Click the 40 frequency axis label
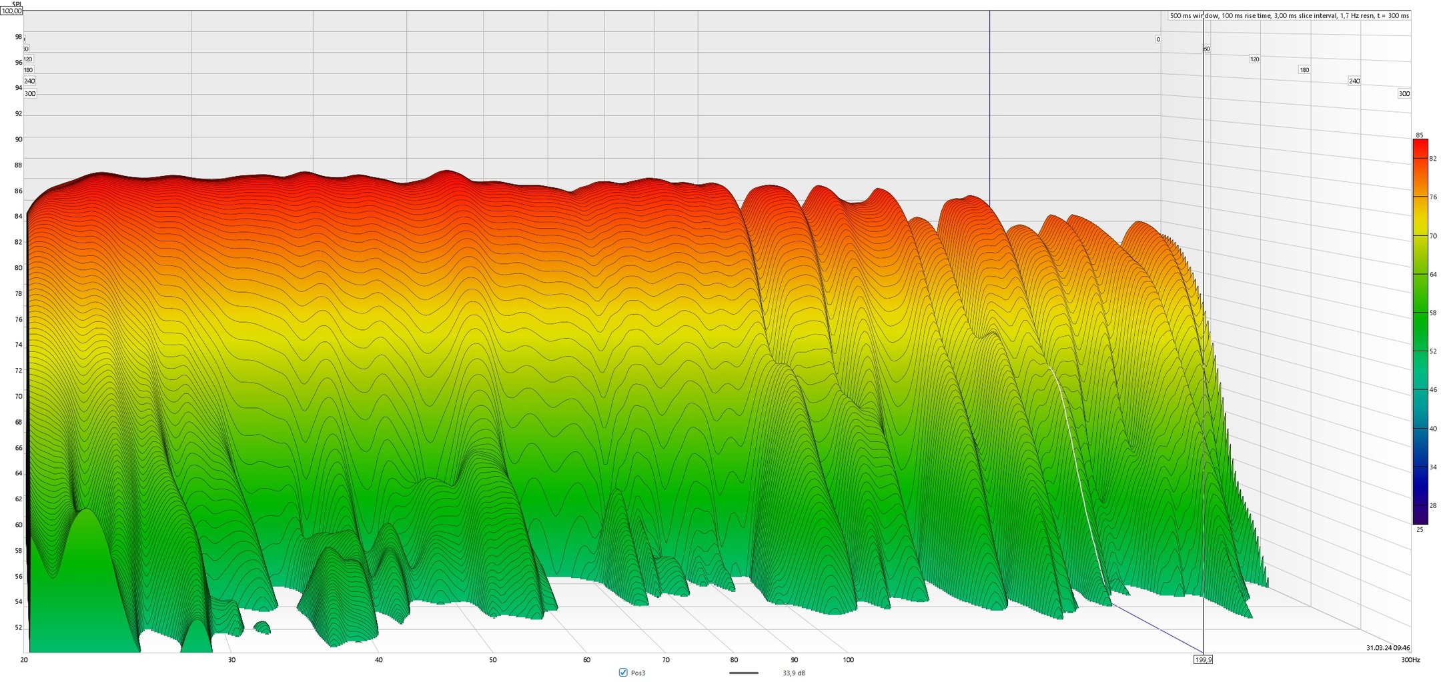The width and height of the screenshot is (1441, 682). (379, 660)
